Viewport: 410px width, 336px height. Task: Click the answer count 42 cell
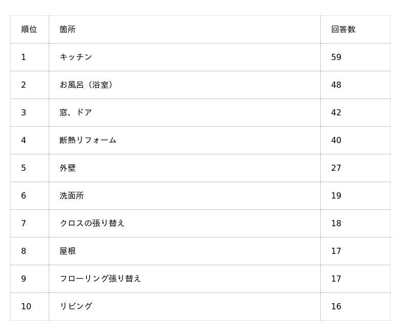point(336,112)
